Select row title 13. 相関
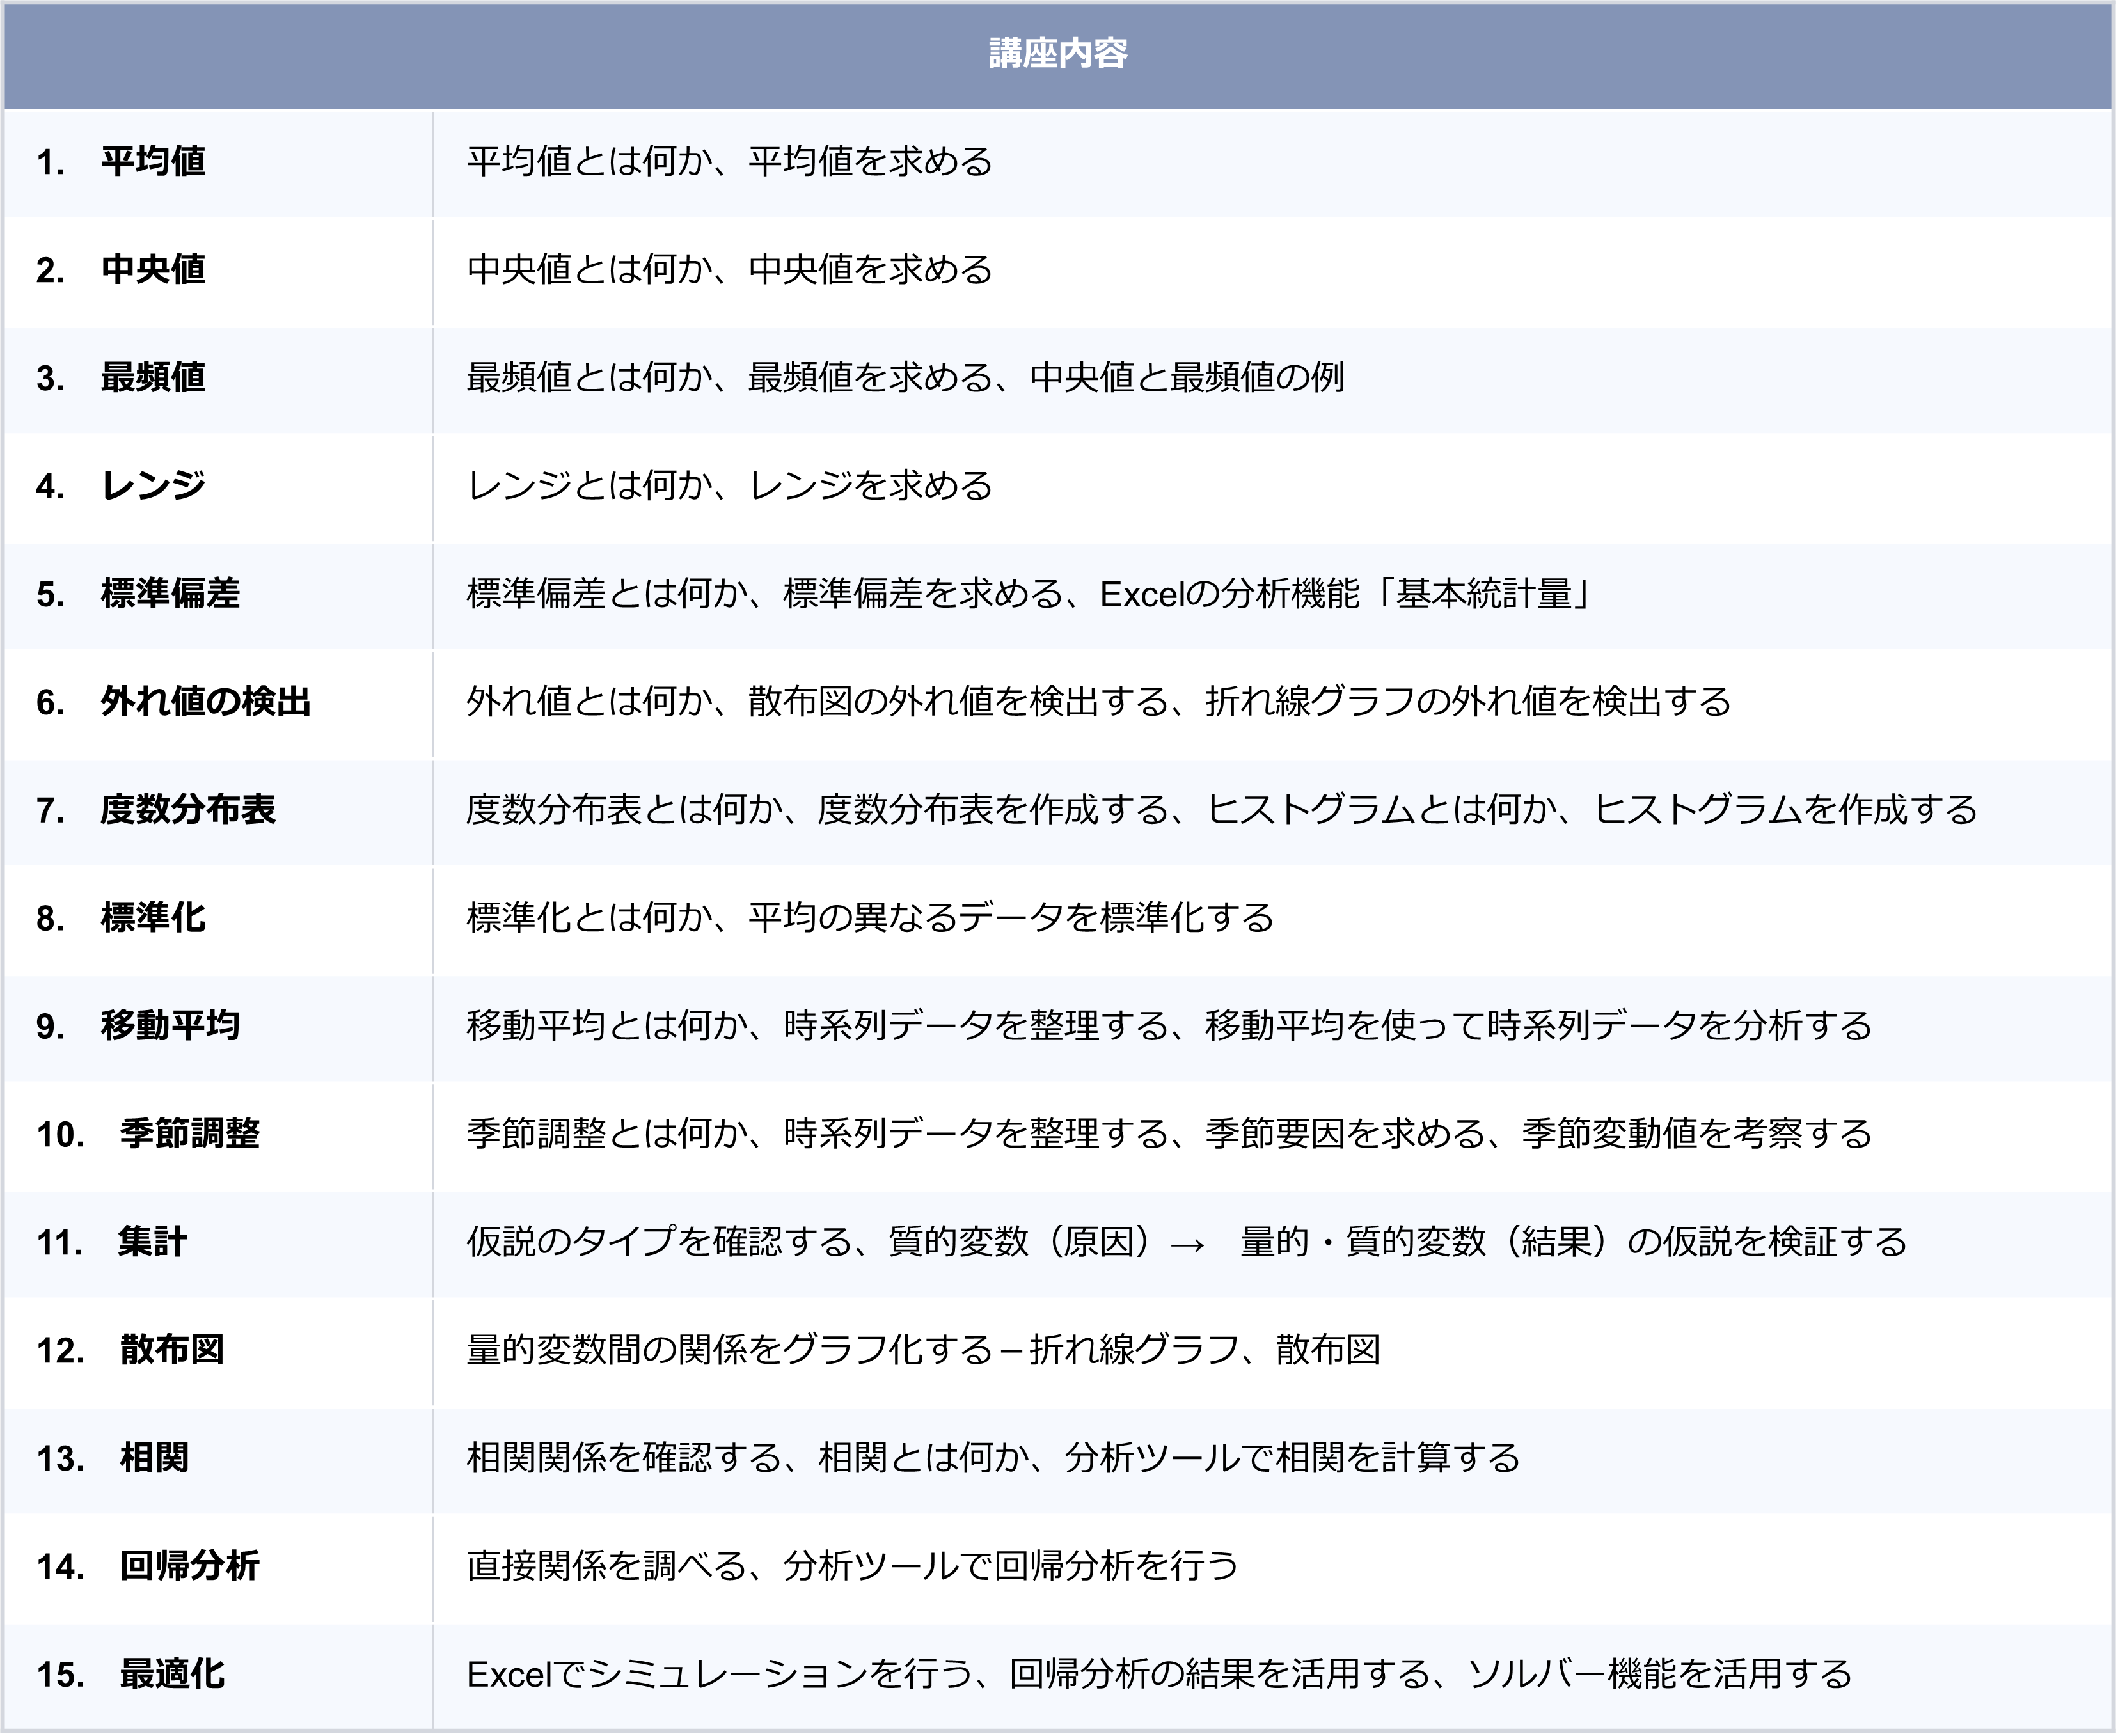 pyautogui.click(x=112, y=1457)
